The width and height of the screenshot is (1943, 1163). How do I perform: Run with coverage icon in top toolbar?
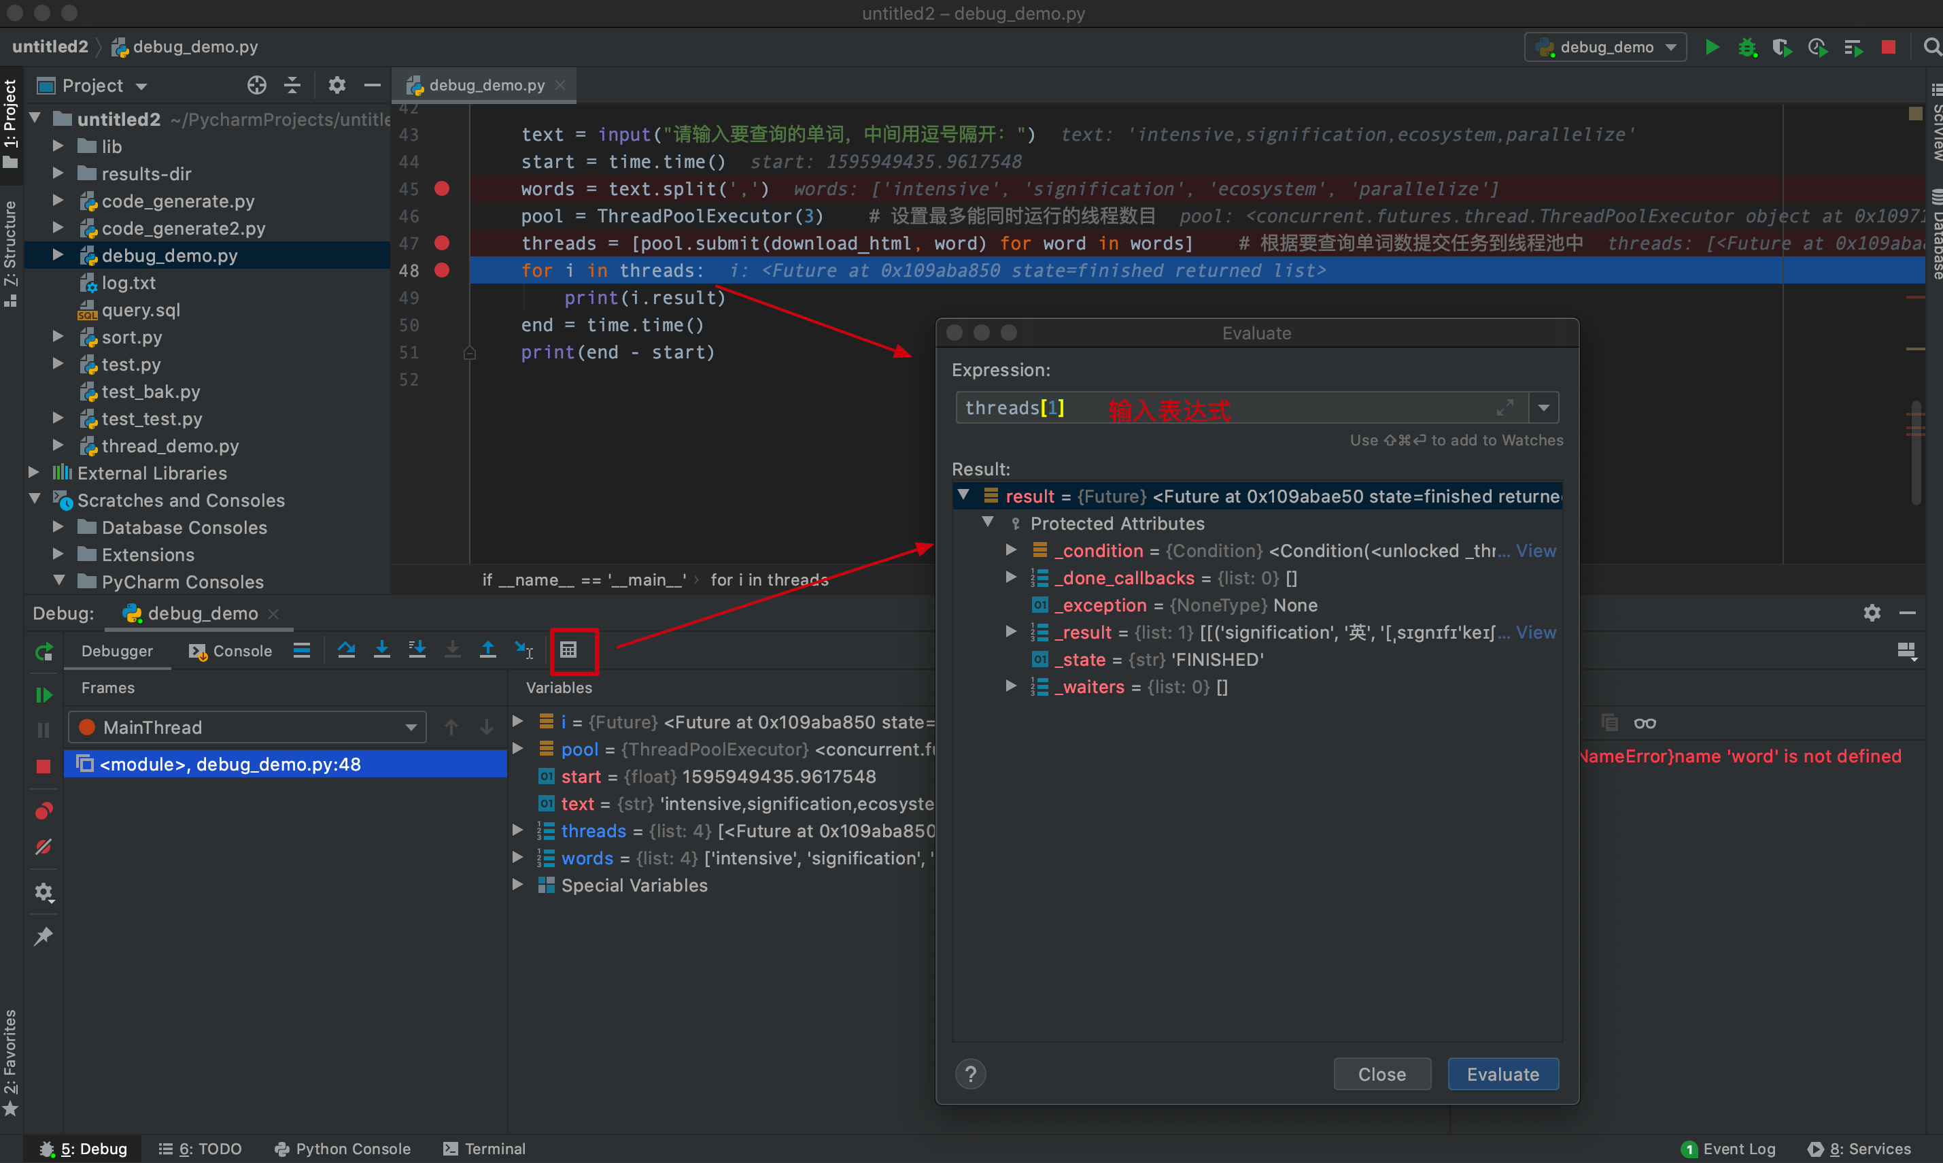point(1782,47)
